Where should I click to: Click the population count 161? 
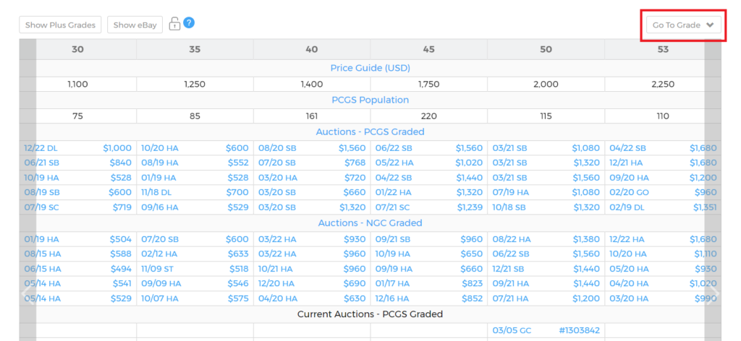tap(312, 116)
